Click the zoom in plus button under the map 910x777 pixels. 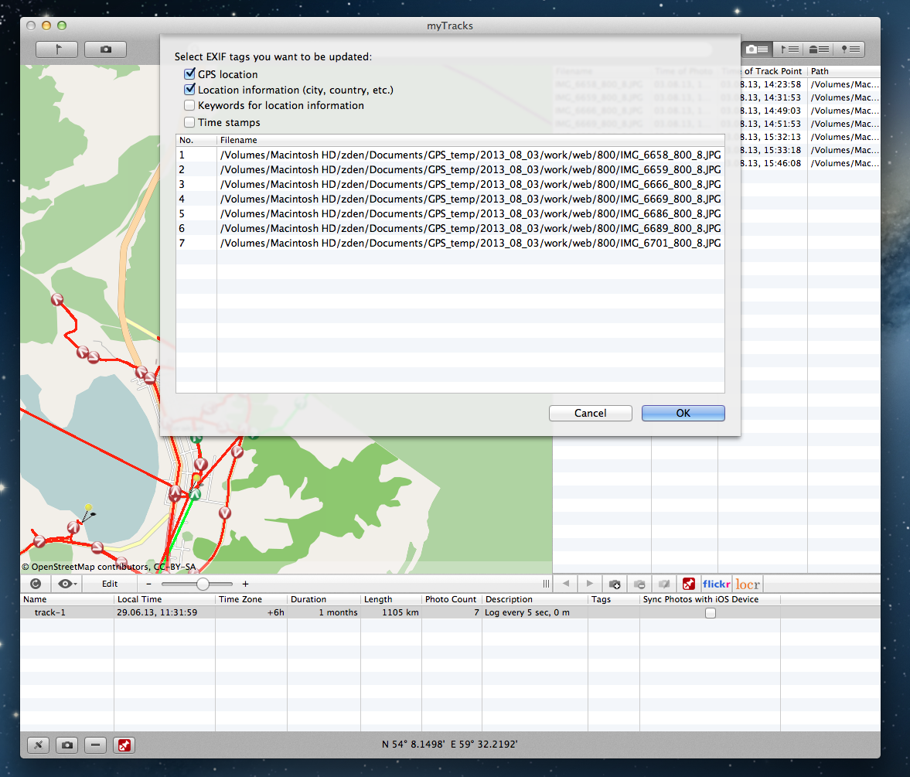[x=246, y=584]
